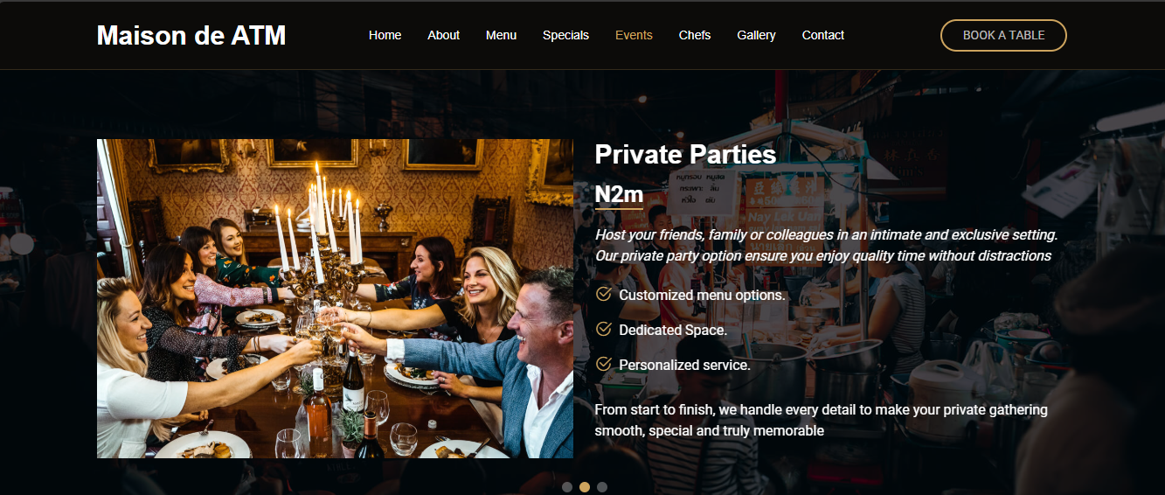This screenshot has height=495, width=1165.
Task: Click the Personalized service check icon
Action: (603, 364)
